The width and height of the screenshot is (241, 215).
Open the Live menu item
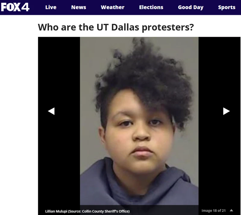coord(51,7)
